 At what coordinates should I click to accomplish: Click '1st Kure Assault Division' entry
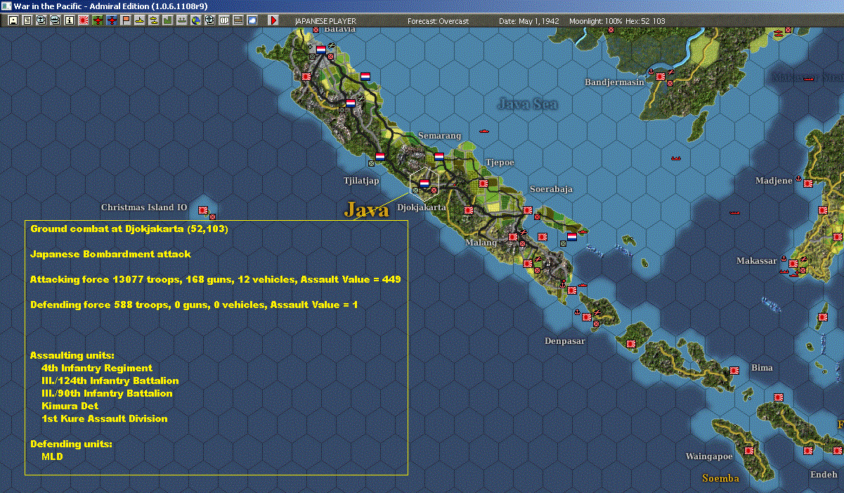pos(105,418)
